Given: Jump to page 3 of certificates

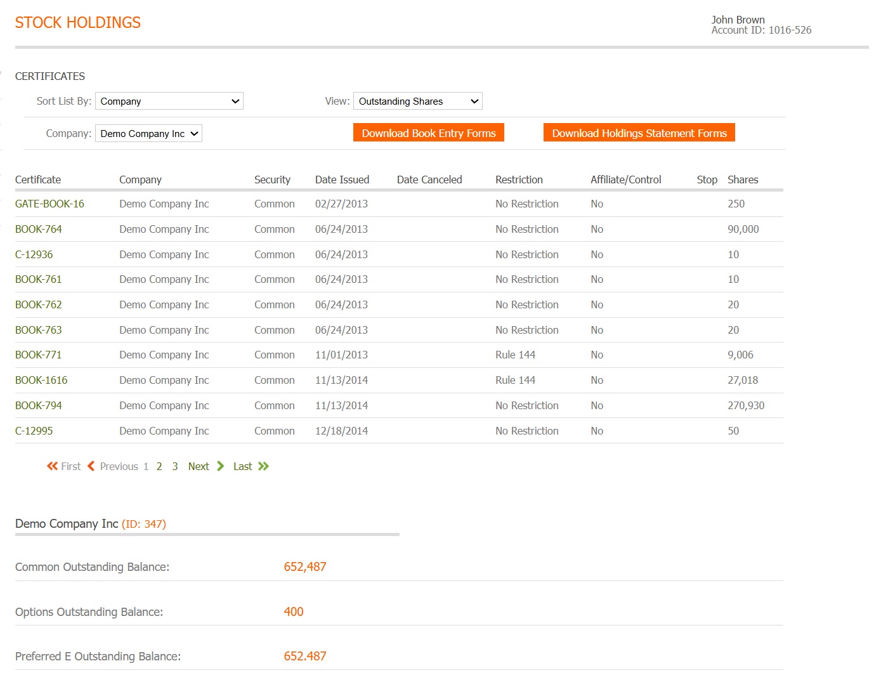Looking at the screenshot, I should [175, 467].
